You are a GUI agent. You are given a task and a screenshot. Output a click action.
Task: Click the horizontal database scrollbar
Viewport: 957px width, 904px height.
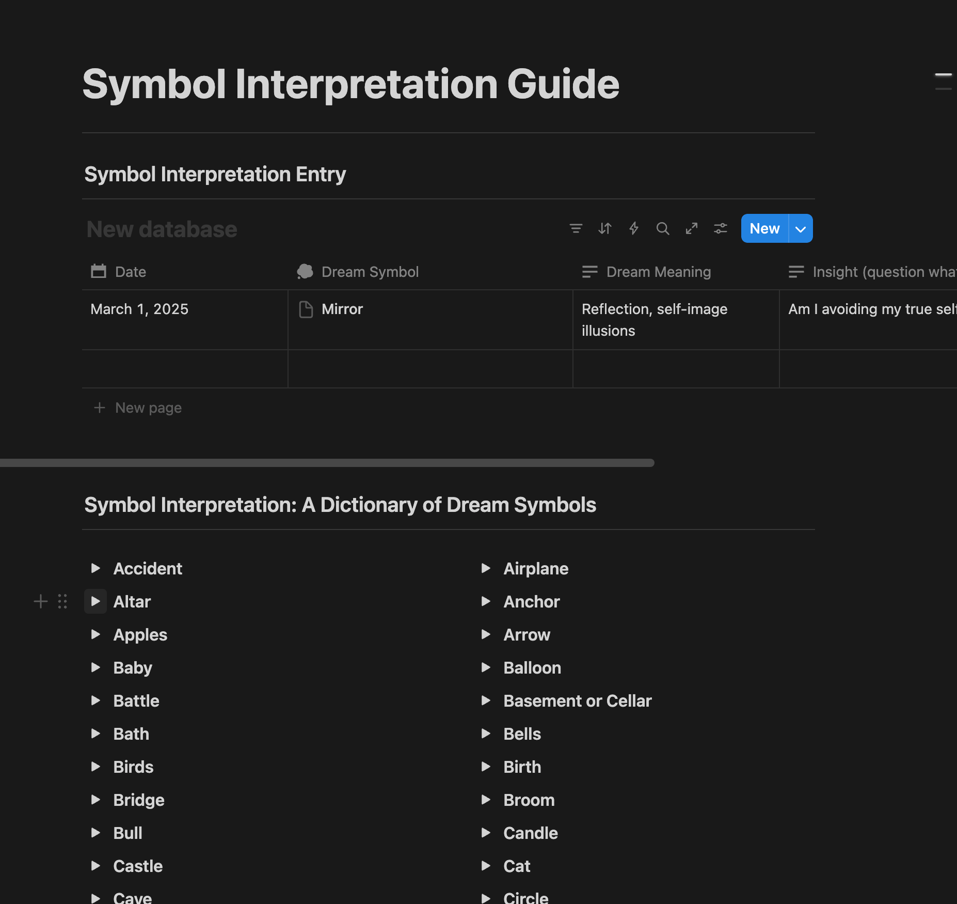(327, 463)
